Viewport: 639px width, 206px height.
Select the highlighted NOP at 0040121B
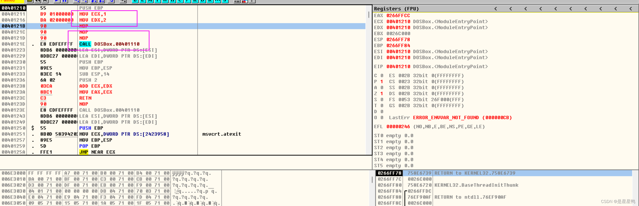click(84, 26)
